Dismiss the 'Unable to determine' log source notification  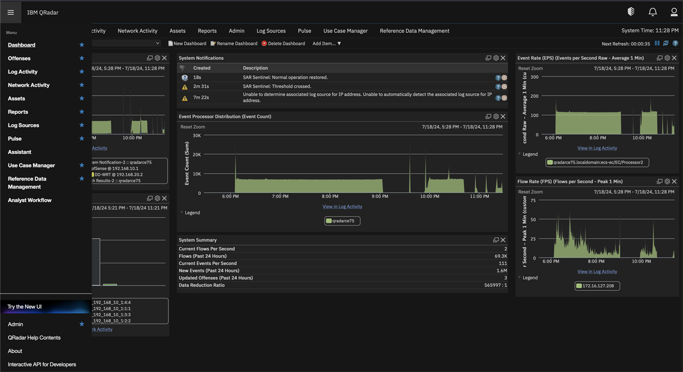click(x=504, y=98)
